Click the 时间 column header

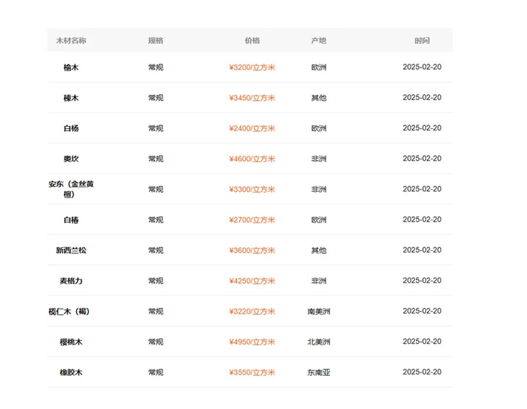[x=422, y=40]
